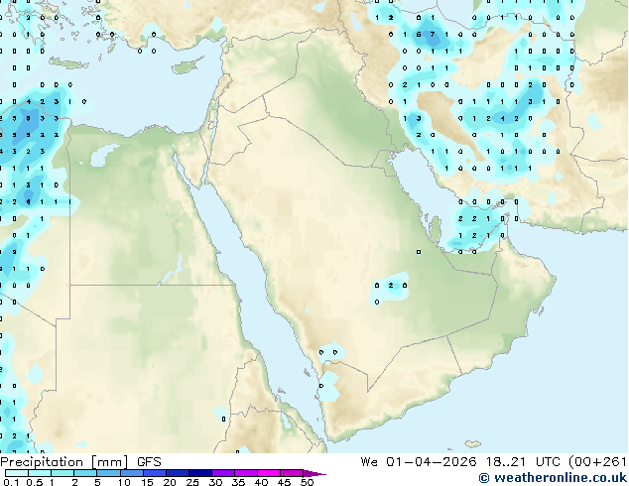Click the 'Precipitation' title text
The height and width of the screenshot is (486, 629).
point(42,462)
